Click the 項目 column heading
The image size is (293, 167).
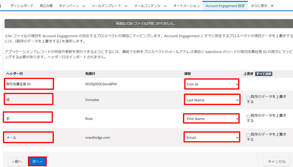(187, 74)
